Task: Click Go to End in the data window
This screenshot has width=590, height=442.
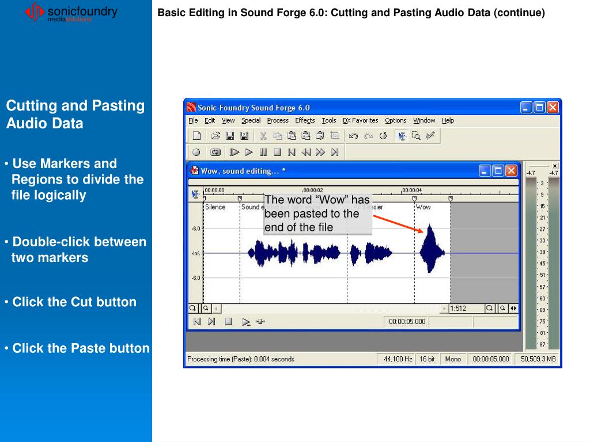Action: point(212,322)
